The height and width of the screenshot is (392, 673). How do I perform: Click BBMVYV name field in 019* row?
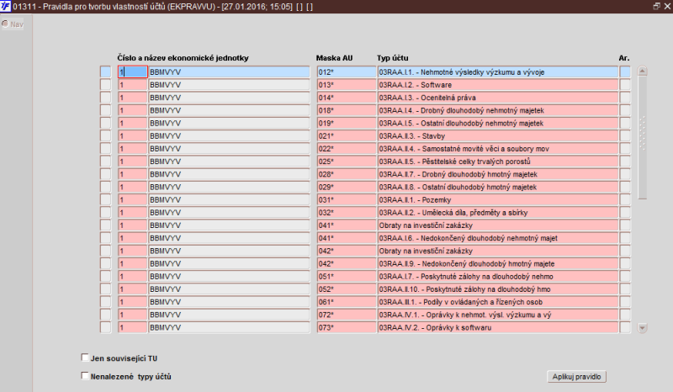(229, 123)
